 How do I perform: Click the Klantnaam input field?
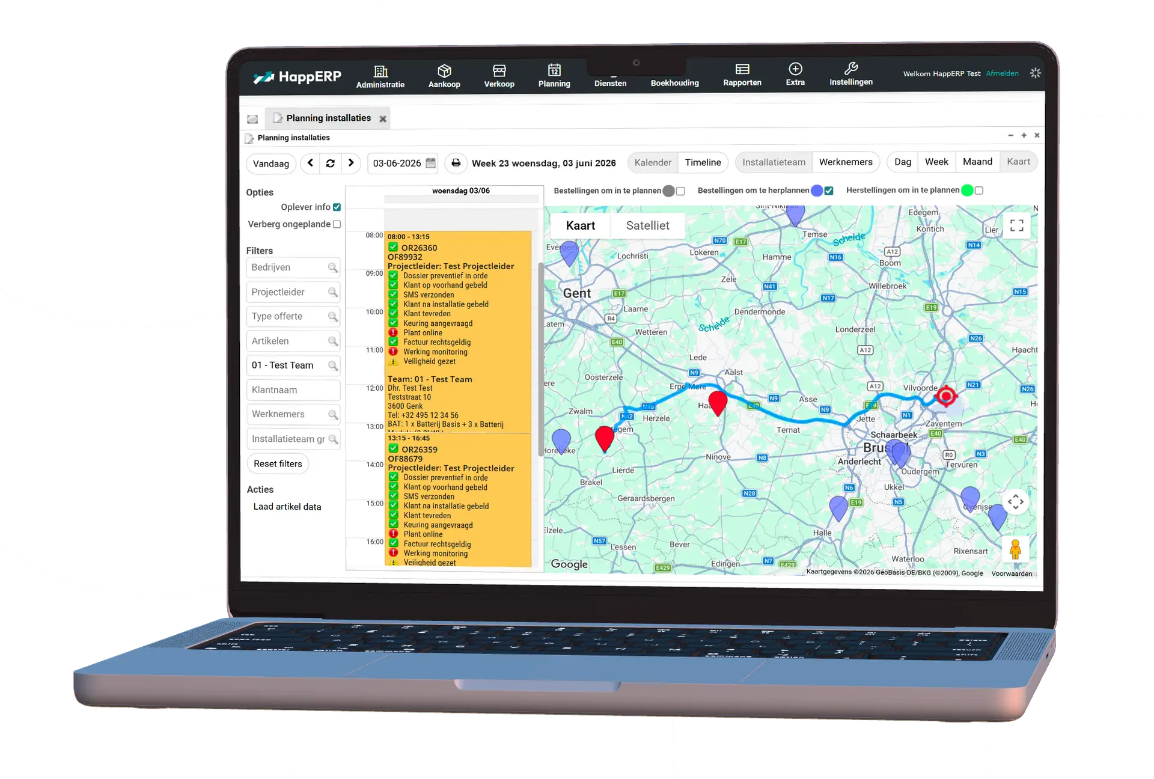point(293,390)
